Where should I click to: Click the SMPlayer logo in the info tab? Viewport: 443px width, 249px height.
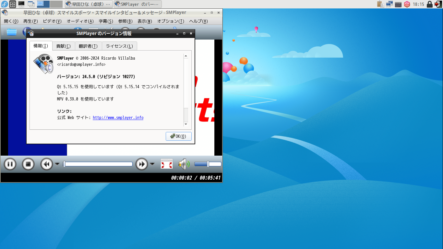click(43, 64)
